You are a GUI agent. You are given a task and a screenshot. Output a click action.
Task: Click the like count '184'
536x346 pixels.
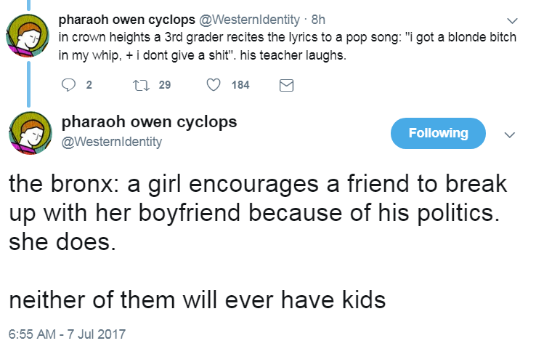[x=240, y=85]
